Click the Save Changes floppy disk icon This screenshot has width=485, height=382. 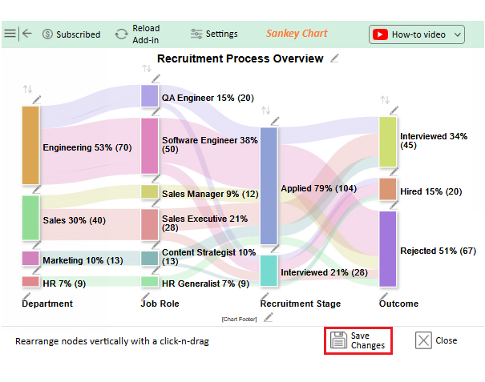(339, 340)
